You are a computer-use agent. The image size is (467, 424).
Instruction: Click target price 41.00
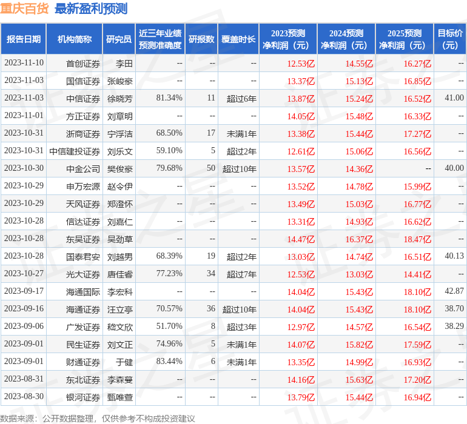[x=454, y=98]
